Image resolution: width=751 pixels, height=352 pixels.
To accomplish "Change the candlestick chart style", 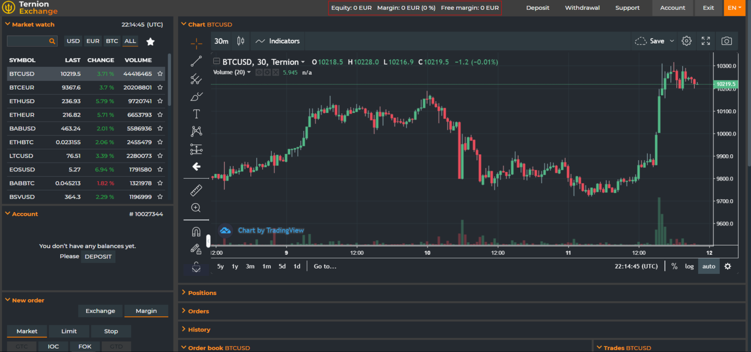I will tap(241, 41).
